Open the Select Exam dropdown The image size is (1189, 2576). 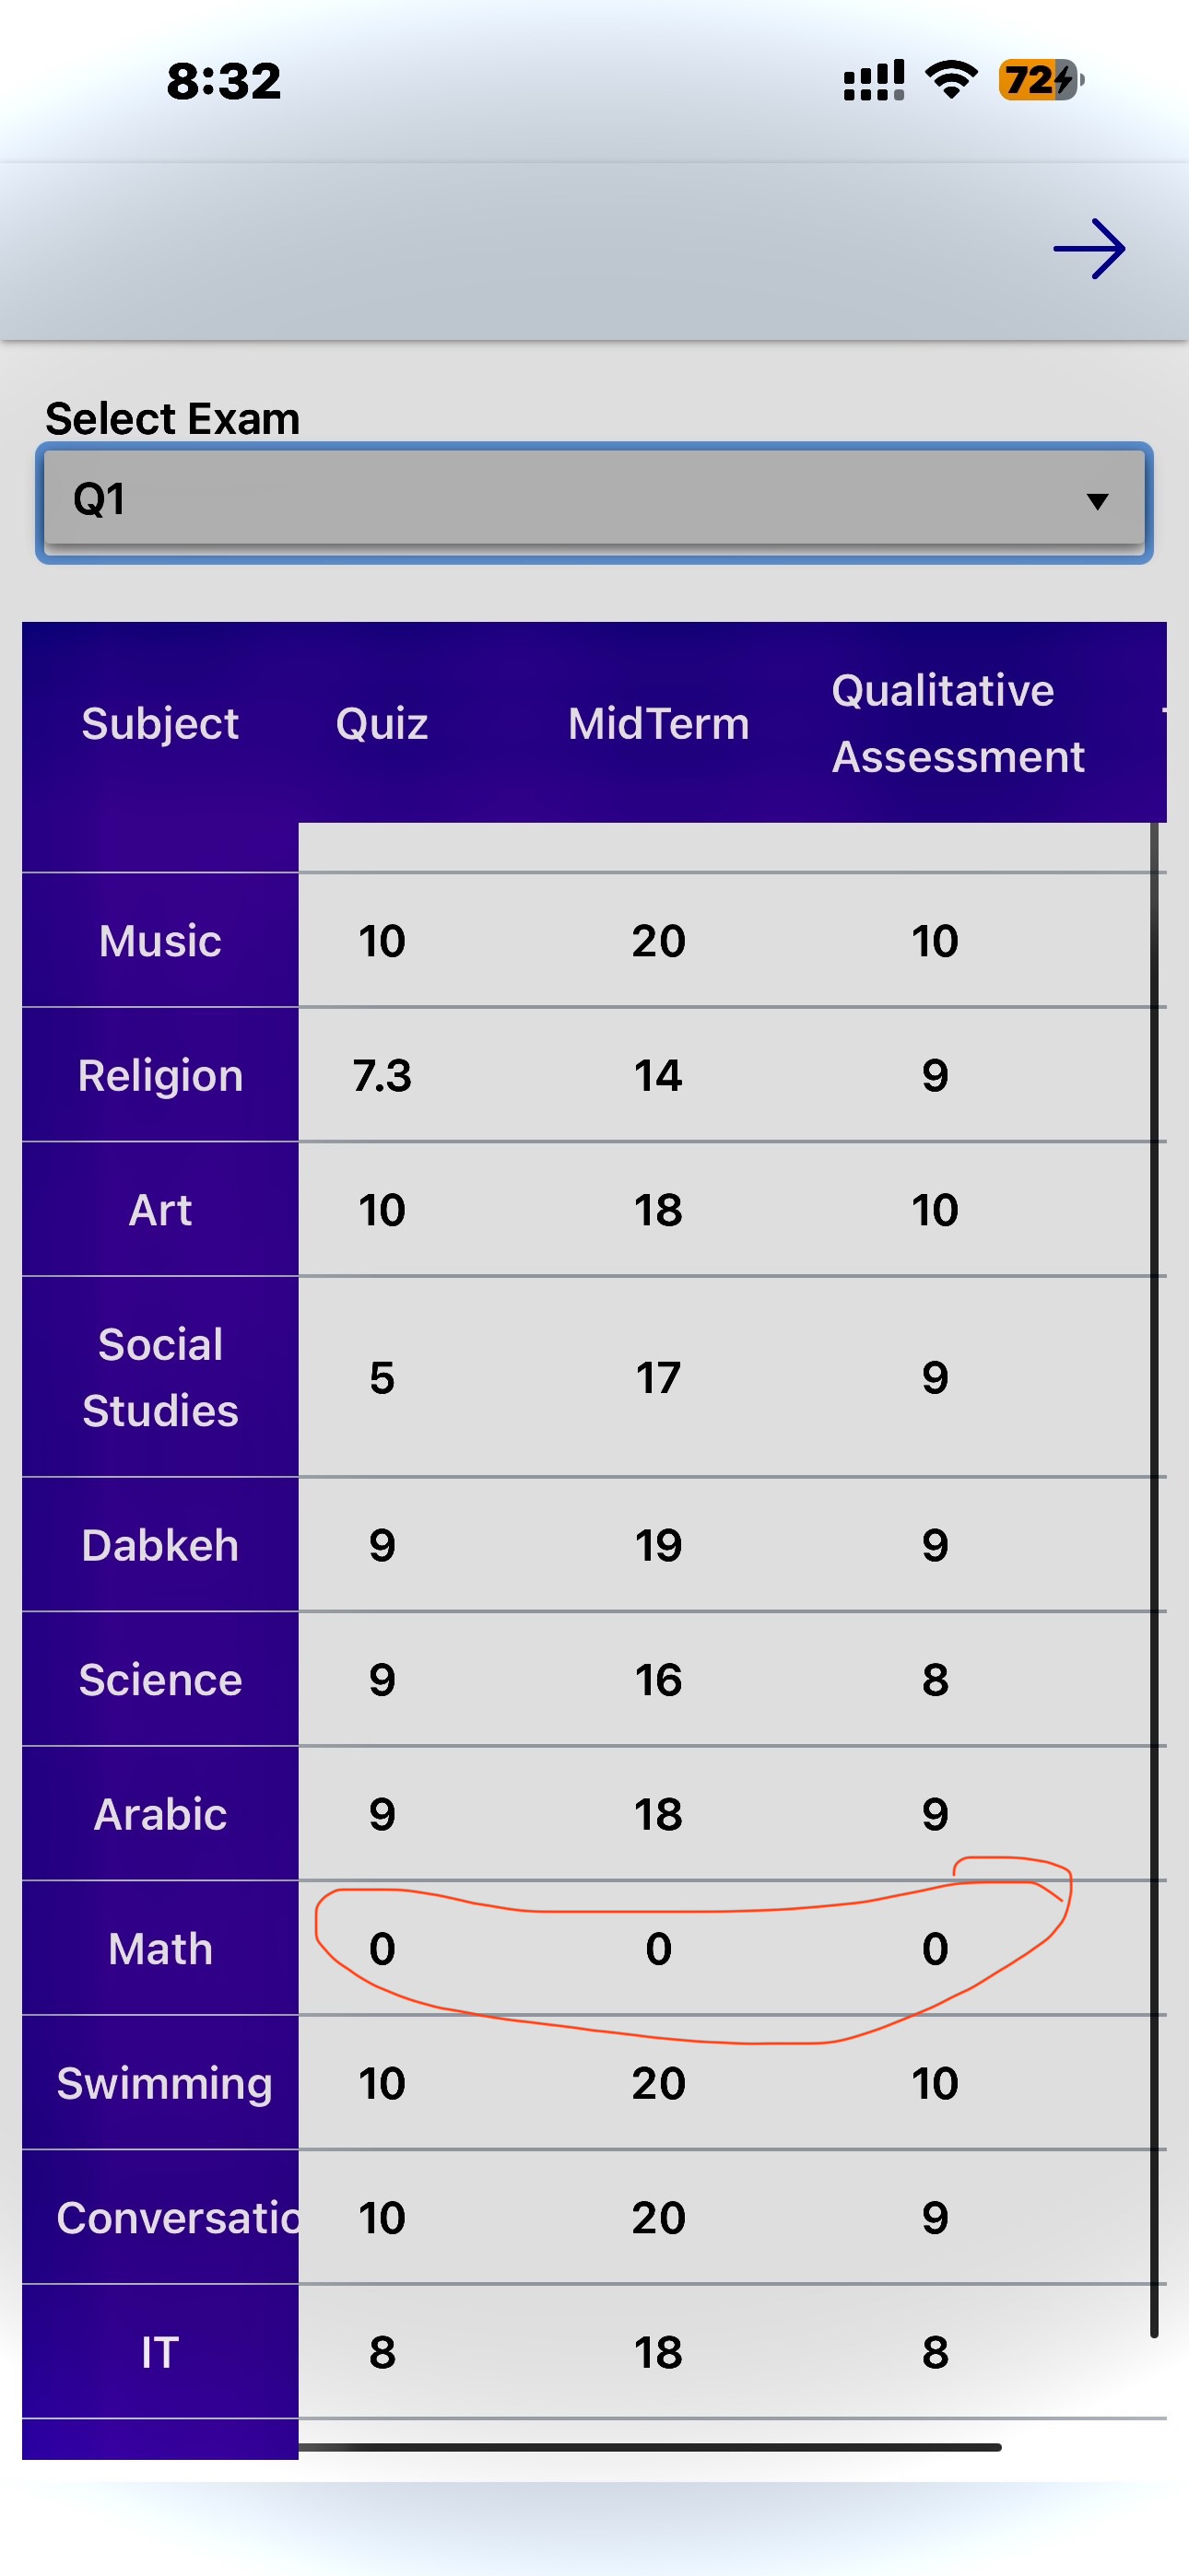(594, 500)
